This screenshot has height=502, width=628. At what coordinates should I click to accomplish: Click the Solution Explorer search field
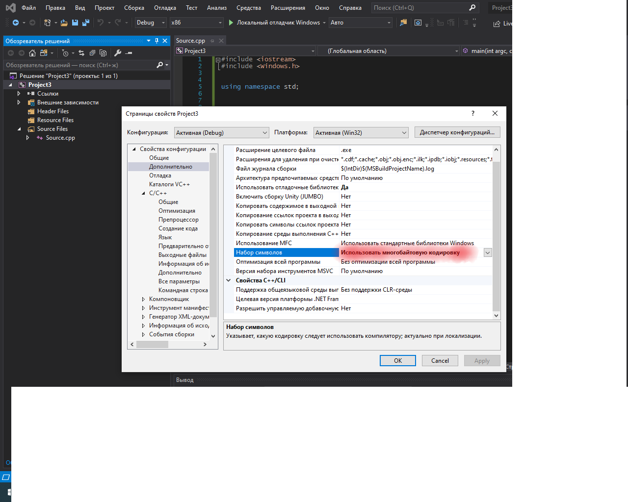point(79,65)
